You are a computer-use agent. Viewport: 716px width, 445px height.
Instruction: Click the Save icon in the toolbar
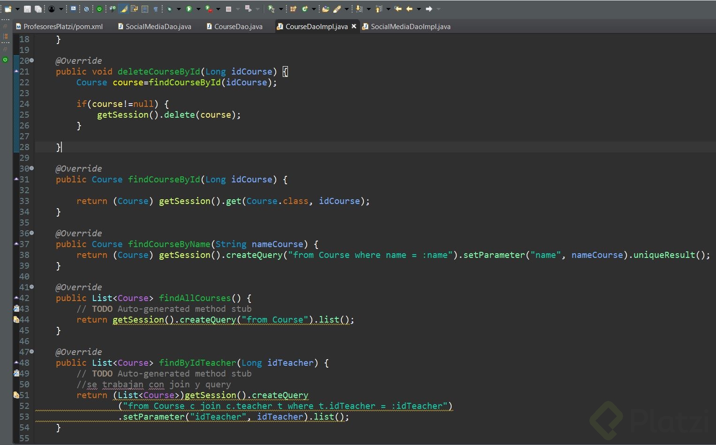pos(27,9)
